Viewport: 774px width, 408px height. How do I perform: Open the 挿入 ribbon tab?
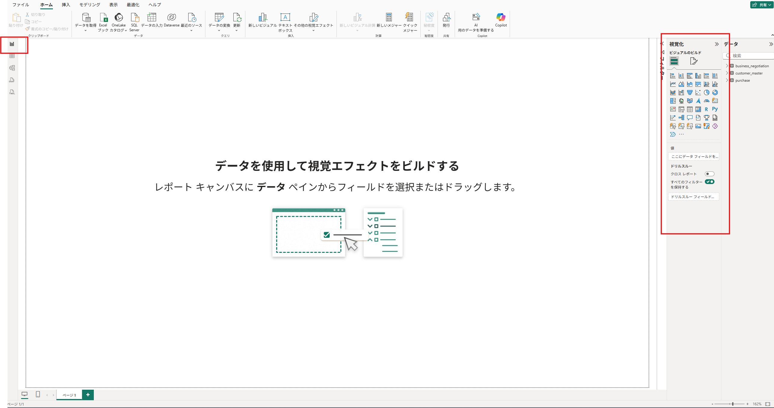[x=66, y=5]
